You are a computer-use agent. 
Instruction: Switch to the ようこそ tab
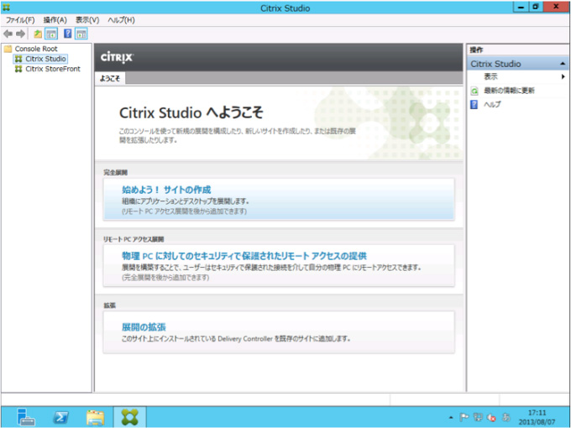(x=110, y=78)
